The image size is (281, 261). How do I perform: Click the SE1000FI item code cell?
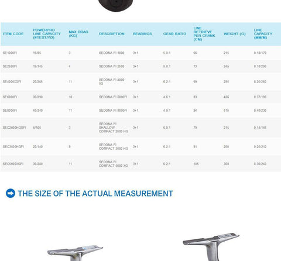coord(10,53)
